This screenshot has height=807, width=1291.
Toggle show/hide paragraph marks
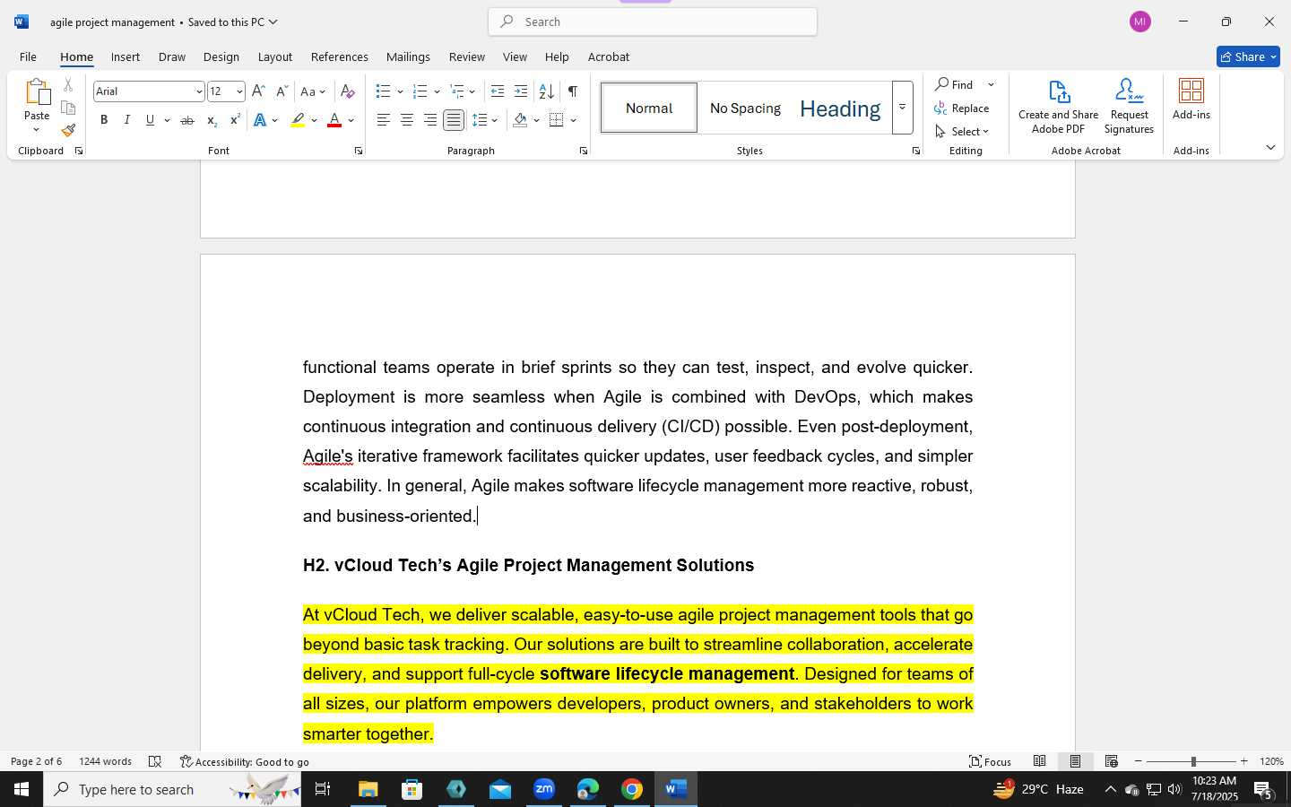(x=573, y=91)
